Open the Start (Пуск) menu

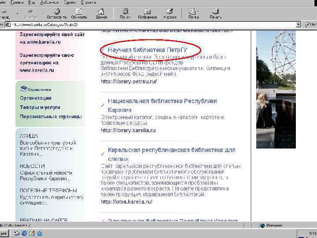[4, 234]
